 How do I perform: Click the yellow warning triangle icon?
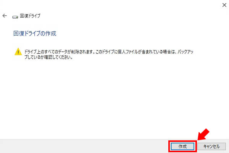tap(18, 52)
